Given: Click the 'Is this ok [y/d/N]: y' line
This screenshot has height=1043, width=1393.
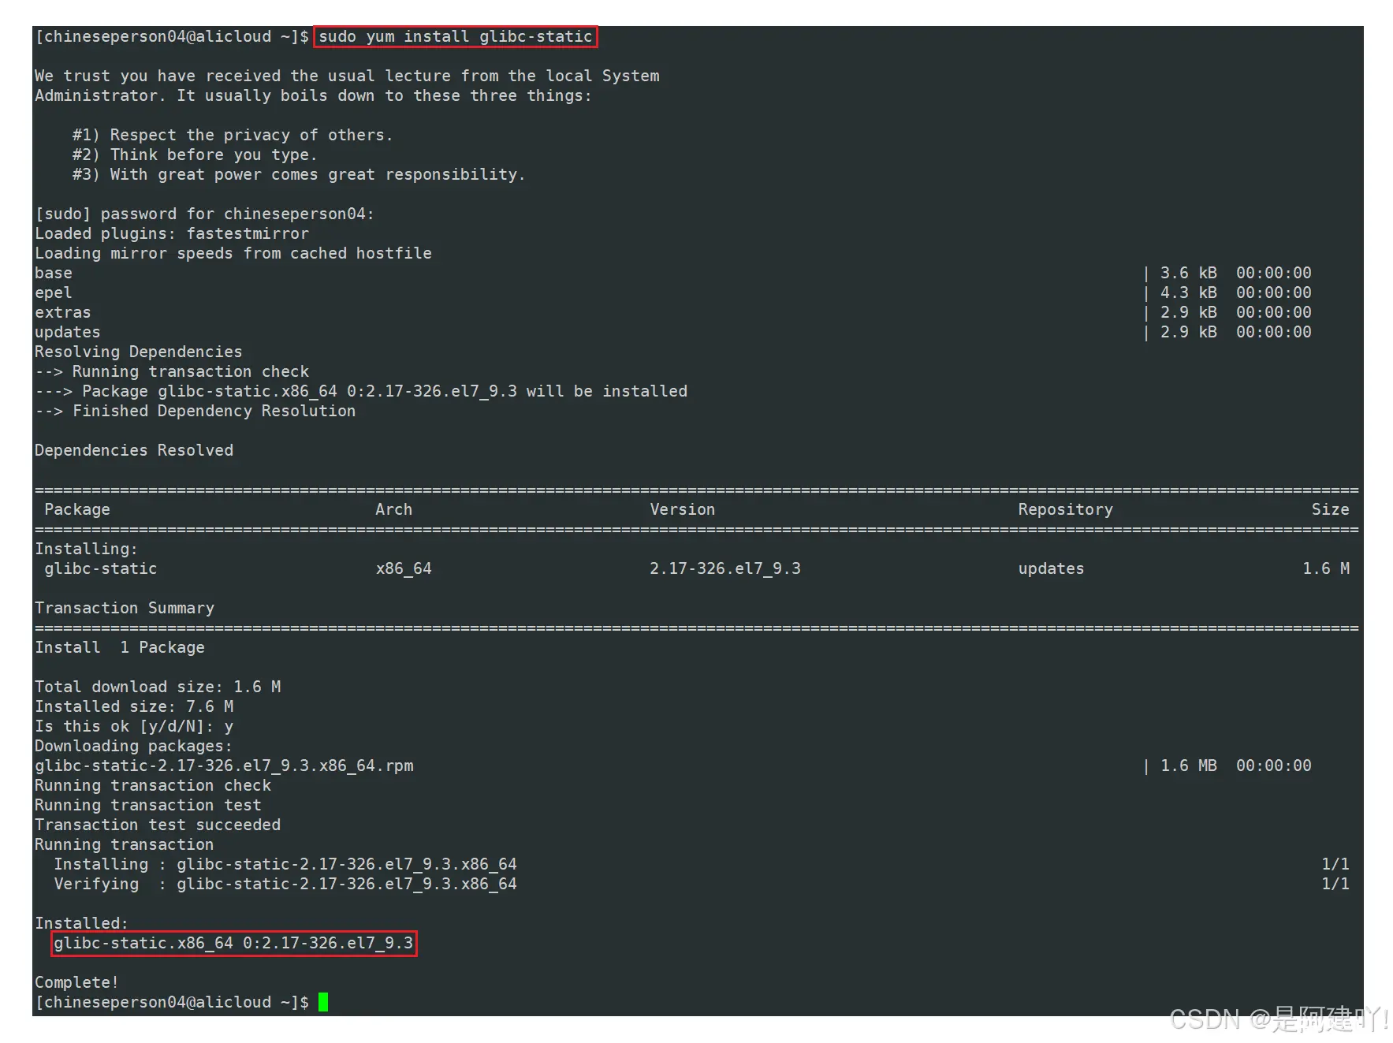Looking at the screenshot, I should [x=134, y=726].
